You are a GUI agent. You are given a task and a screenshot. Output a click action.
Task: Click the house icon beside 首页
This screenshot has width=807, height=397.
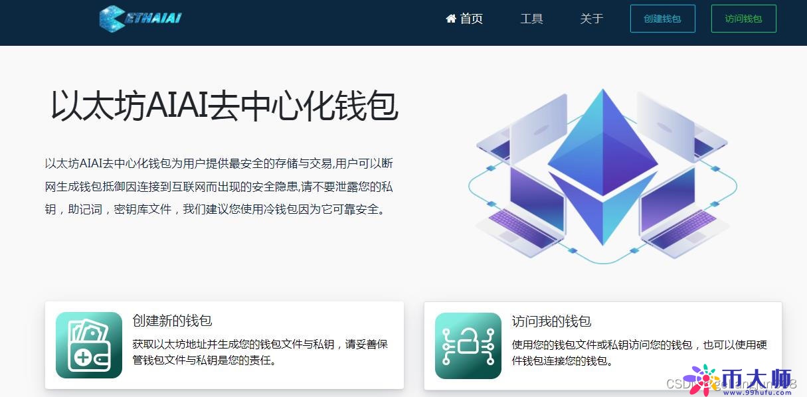tap(451, 19)
